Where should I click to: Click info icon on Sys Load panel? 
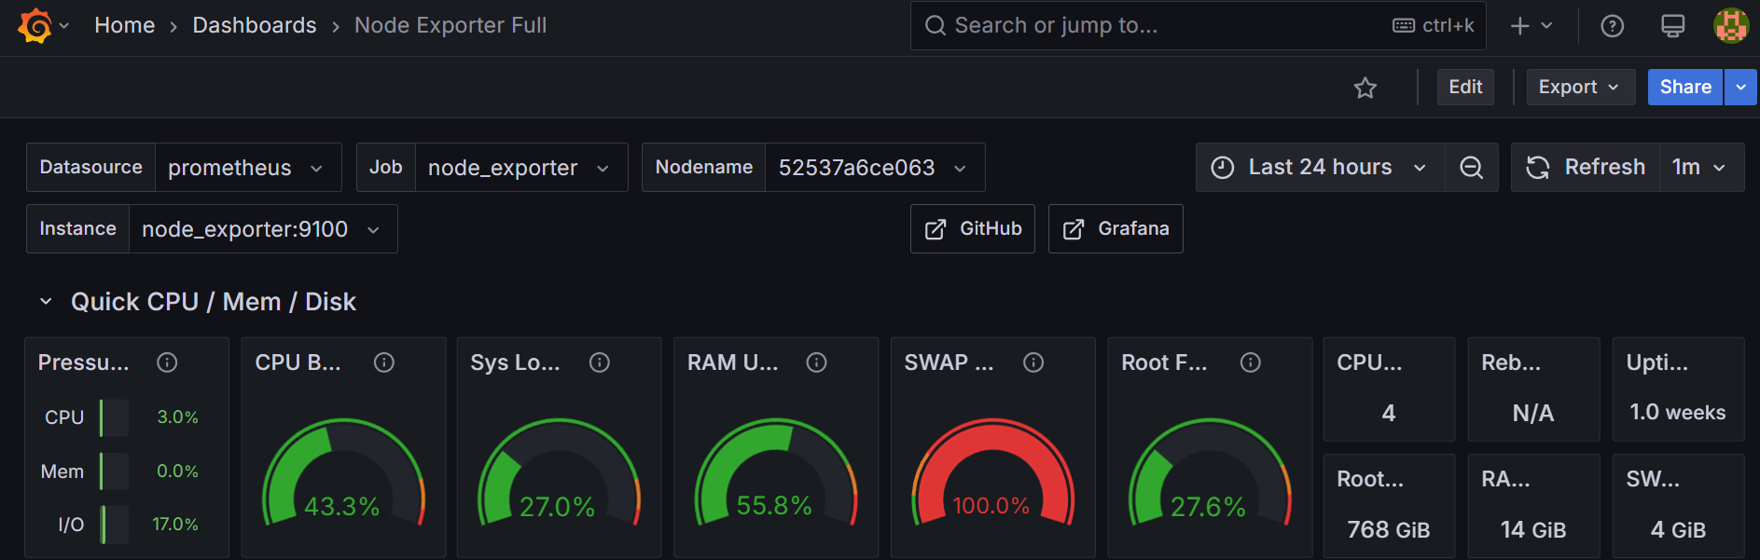tap(600, 362)
